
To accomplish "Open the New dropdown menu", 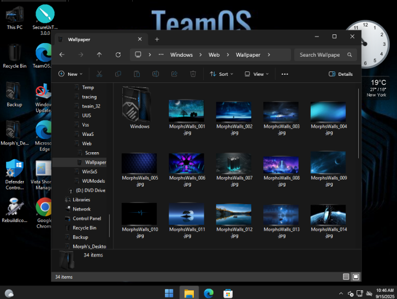I will (x=70, y=74).
